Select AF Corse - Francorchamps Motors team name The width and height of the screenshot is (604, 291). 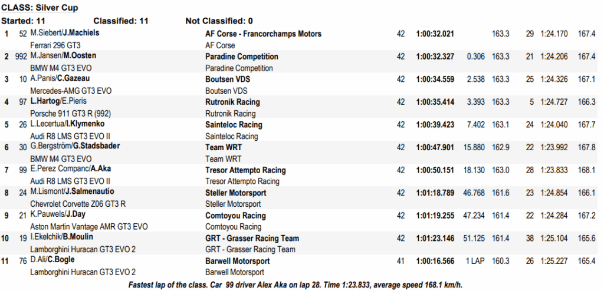point(263,34)
